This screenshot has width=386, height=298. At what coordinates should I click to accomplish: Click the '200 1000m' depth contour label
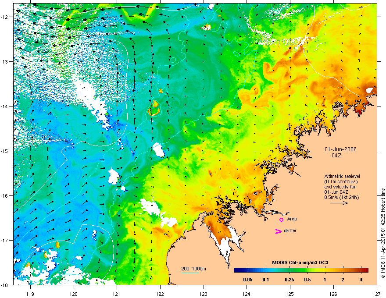[x=193, y=269]
